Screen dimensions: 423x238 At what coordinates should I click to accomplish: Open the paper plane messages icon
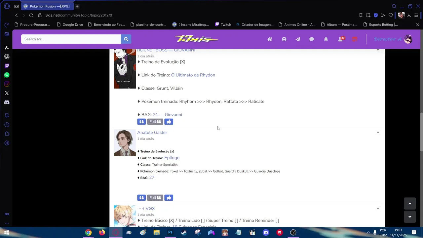[x=298, y=39]
